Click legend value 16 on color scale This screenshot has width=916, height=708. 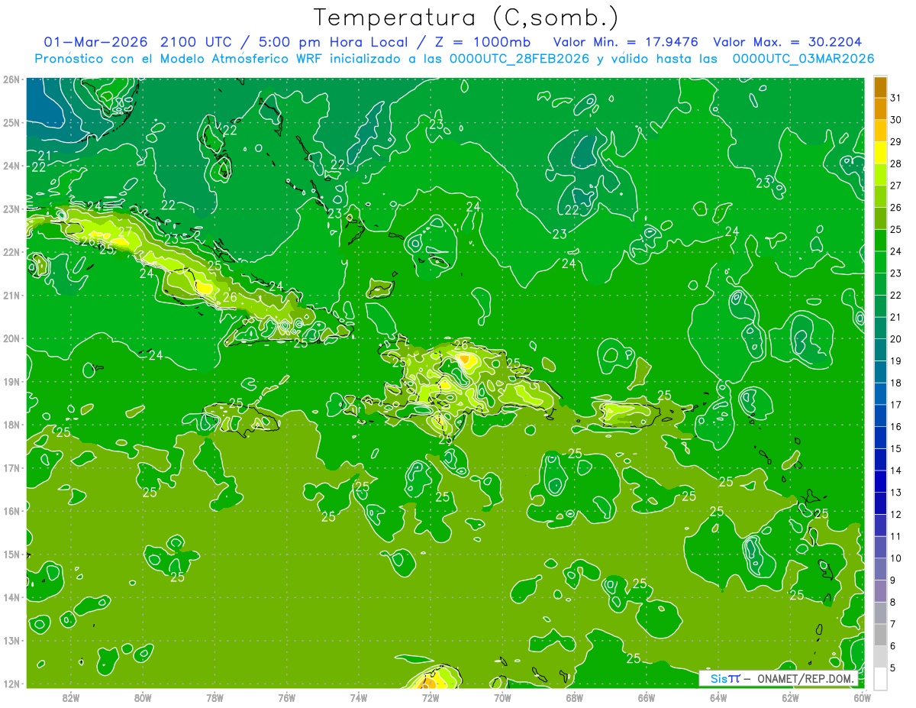(x=895, y=426)
